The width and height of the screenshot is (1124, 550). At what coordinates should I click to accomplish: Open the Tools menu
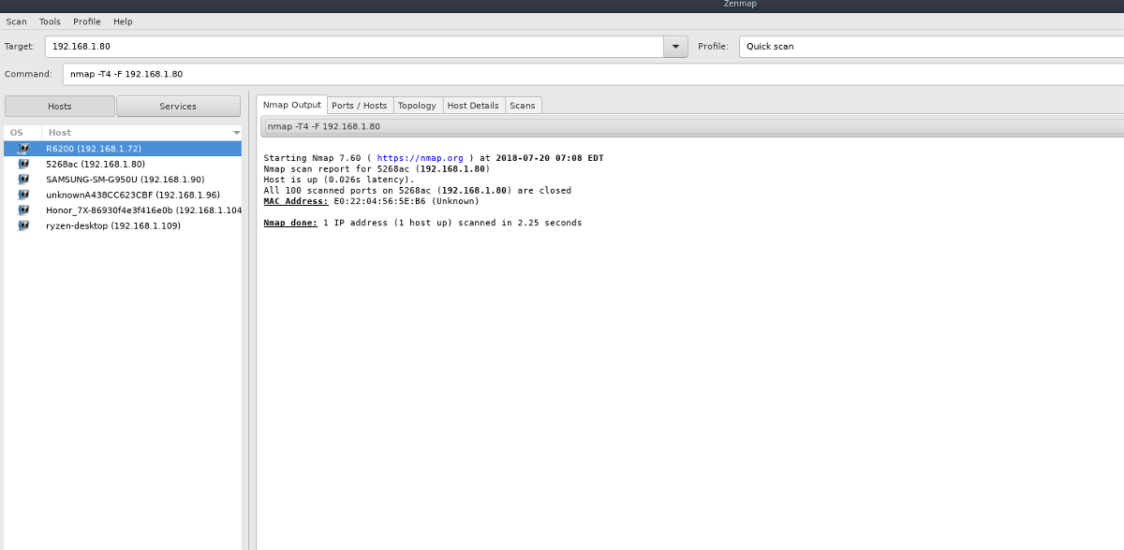click(x=49, y=21)
